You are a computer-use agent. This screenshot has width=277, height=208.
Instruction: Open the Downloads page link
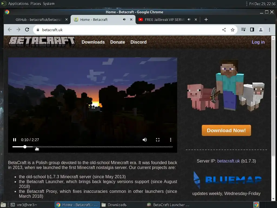click(x=93, y=42)
